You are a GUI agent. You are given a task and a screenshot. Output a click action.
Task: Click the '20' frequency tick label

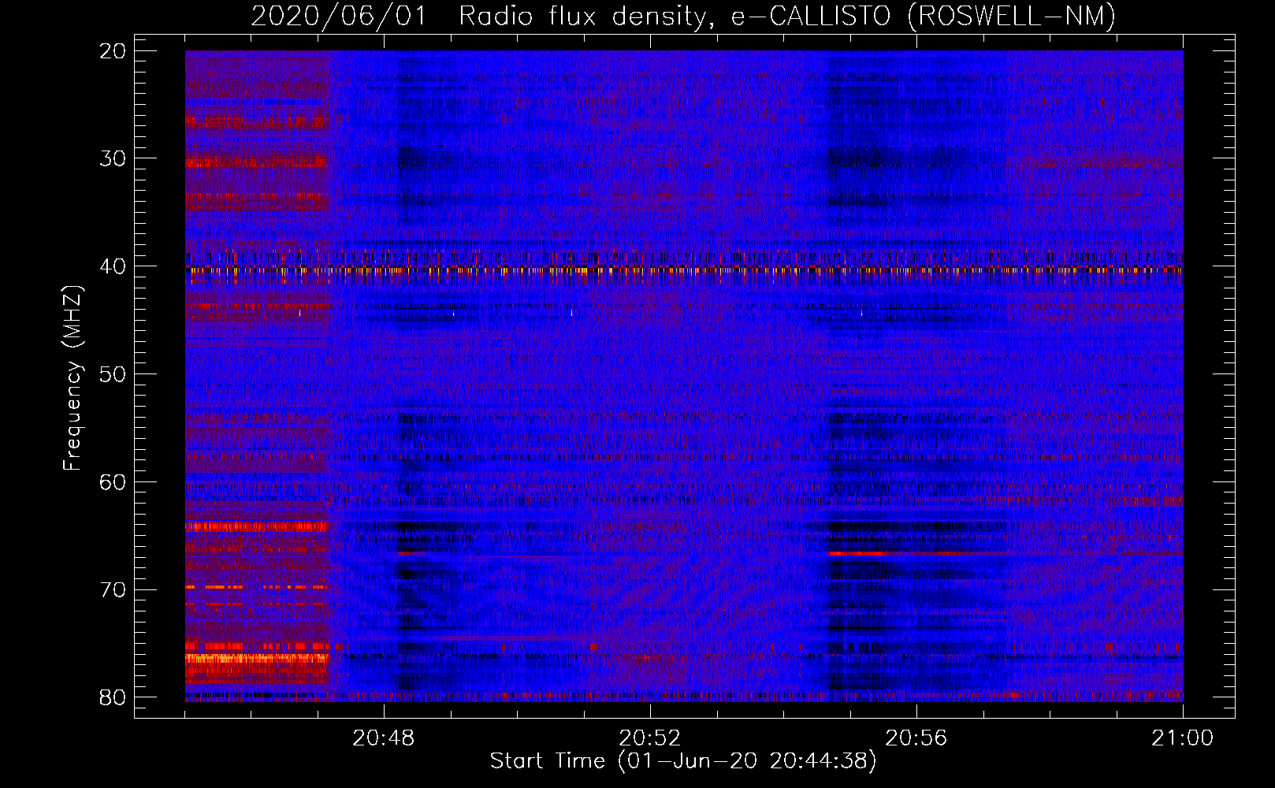click(113, 51)
